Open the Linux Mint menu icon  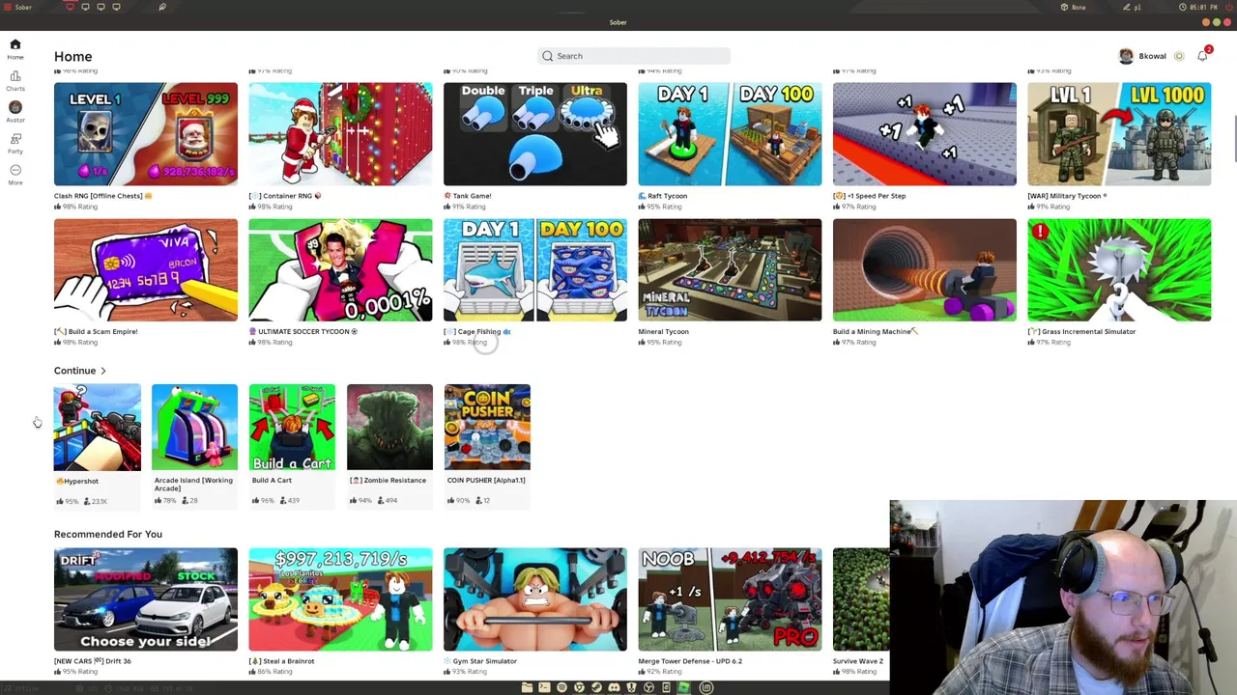coord(706,687)
